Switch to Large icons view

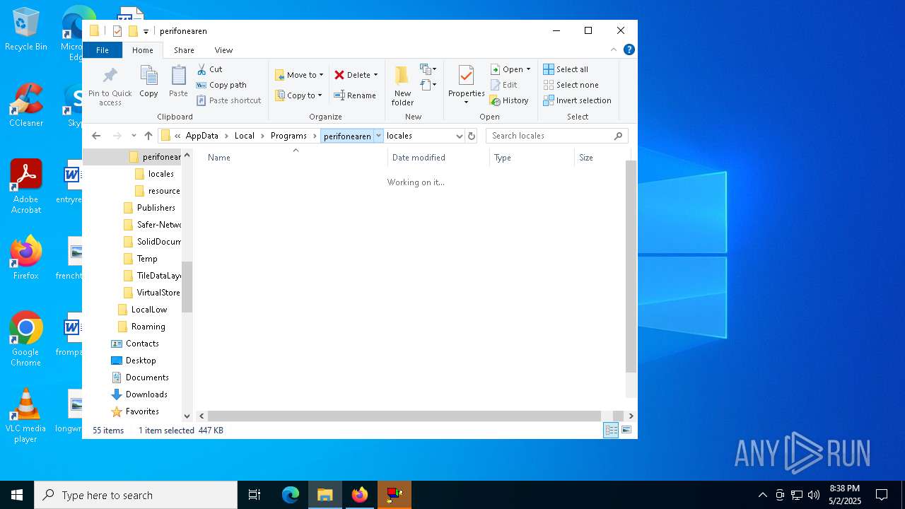(x=626, y=430)
